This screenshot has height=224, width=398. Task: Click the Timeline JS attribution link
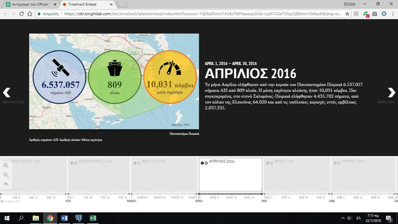click(10, 201)
